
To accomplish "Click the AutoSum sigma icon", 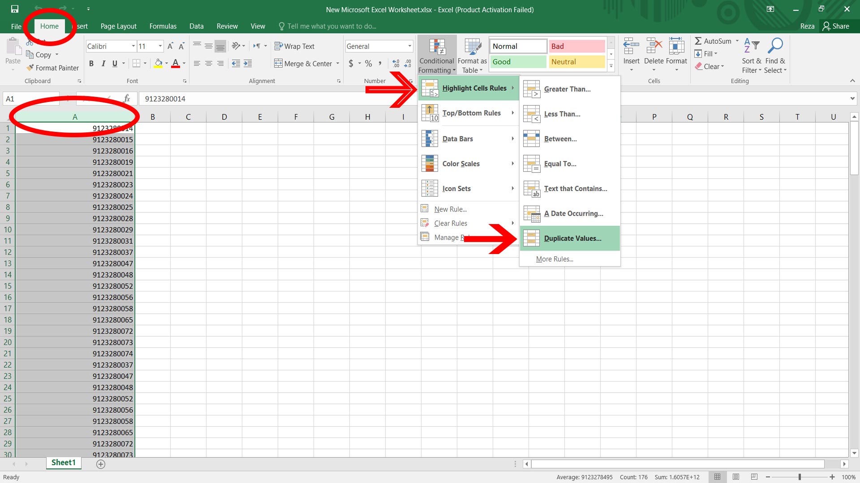I will pos(698,41).
